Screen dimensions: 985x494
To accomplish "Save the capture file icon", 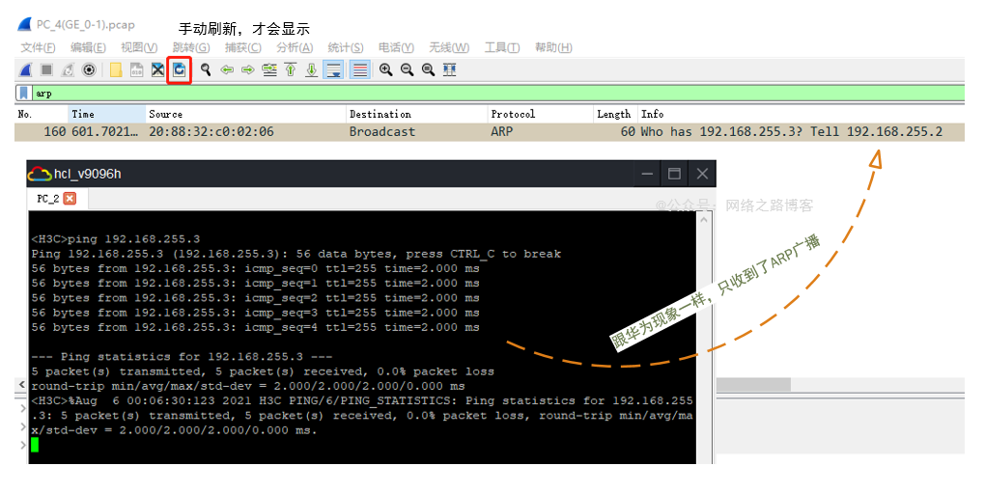I will click(137, 69).
